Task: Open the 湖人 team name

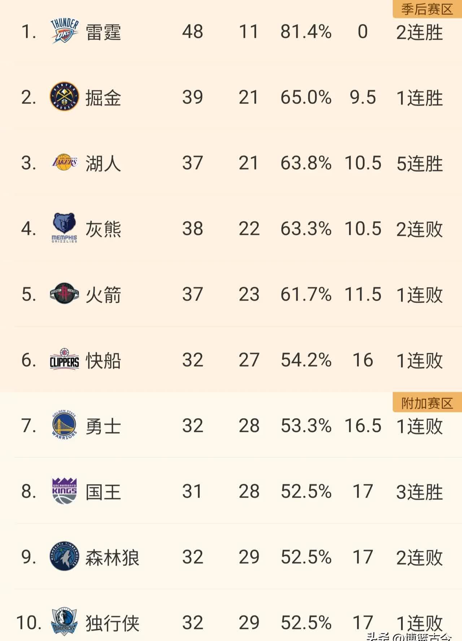Action: coord(103,163)
